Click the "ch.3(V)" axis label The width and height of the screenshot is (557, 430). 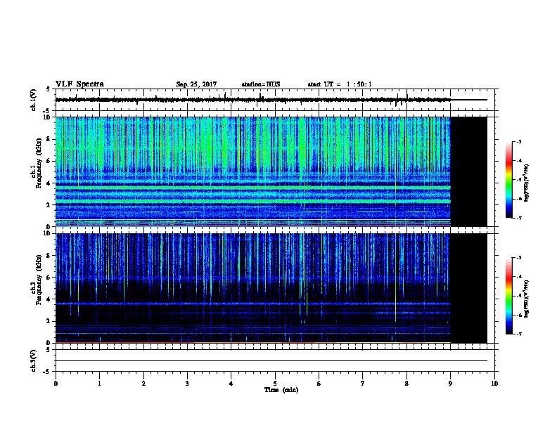pos(34,360)
